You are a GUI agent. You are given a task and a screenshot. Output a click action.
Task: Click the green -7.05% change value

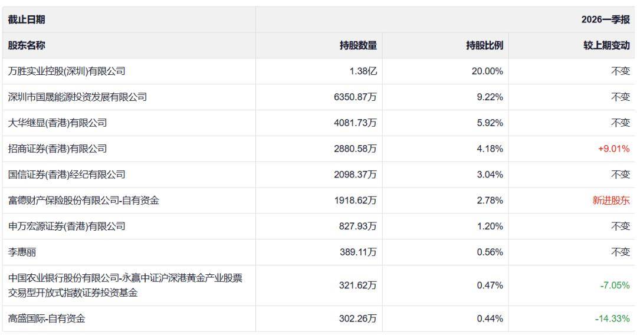(x=615, y=285)
